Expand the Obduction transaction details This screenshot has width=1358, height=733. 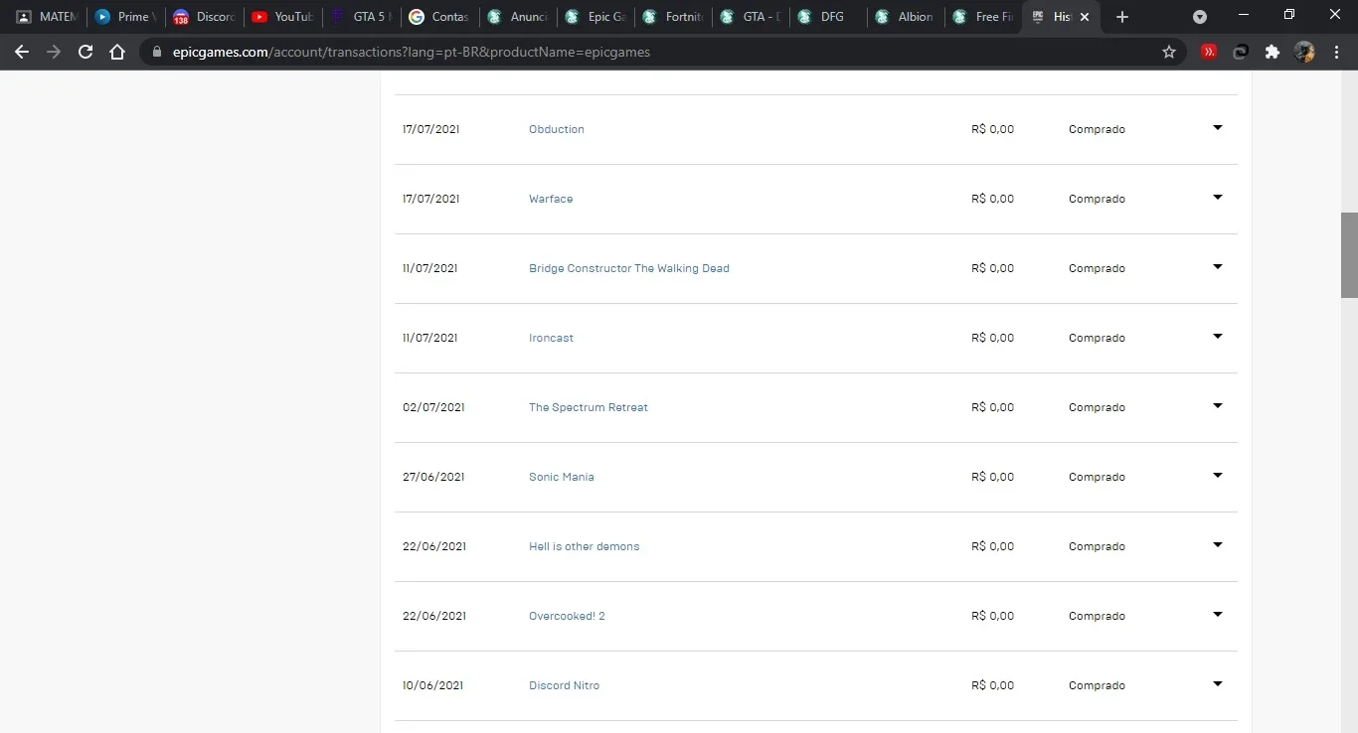coord(1217,128)
